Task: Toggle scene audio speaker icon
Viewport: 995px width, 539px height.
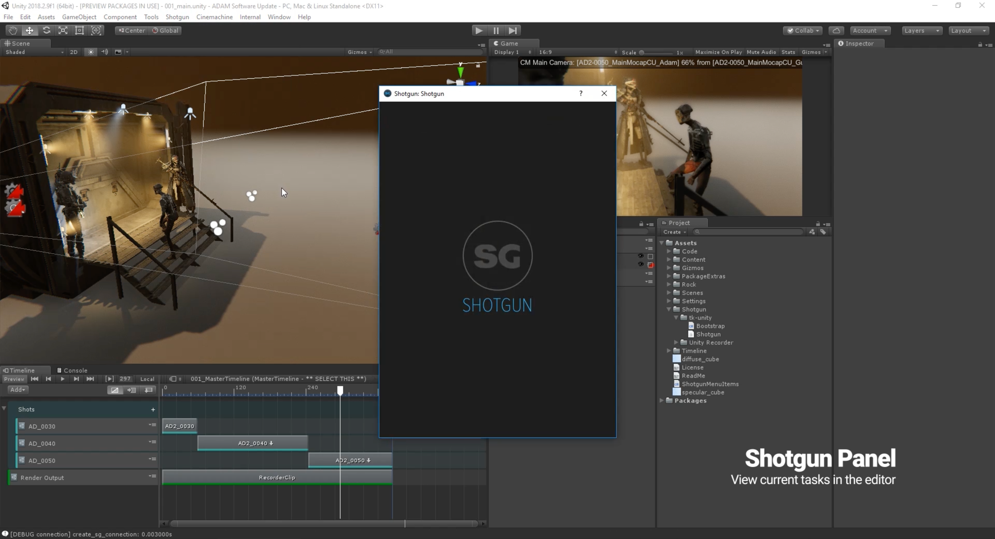Action: coord(104,52)
